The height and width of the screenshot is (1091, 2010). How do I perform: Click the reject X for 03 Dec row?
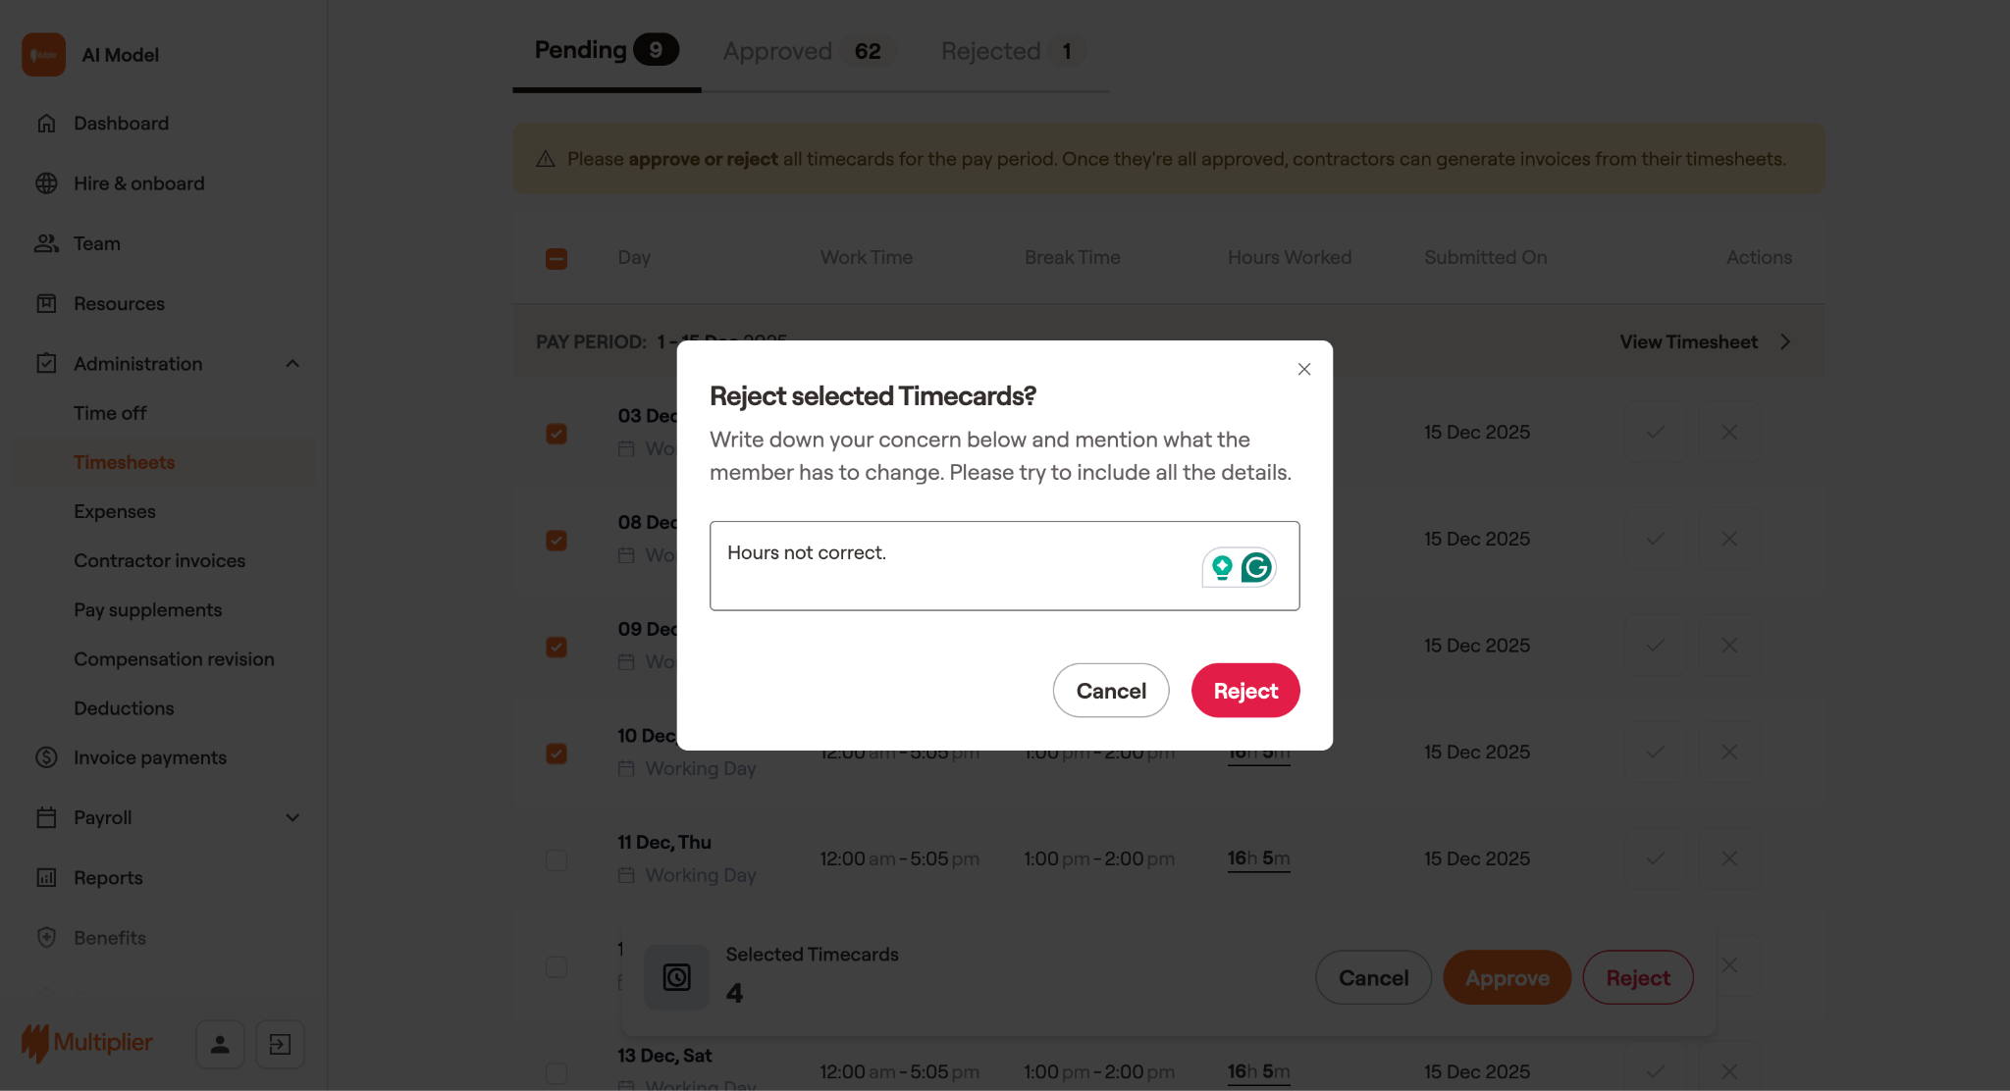click(x=1729, y=432)
